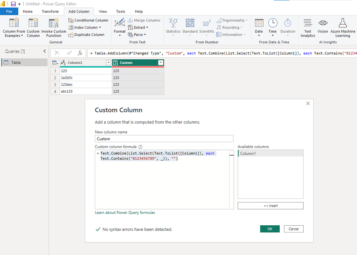Click cell containing 1a2b3c

point(86,78)
